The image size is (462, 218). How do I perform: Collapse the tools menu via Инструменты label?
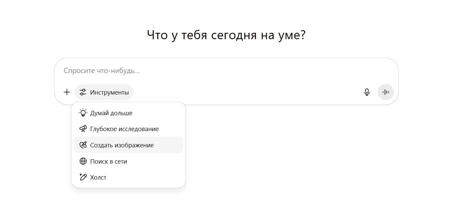point(109,93)
